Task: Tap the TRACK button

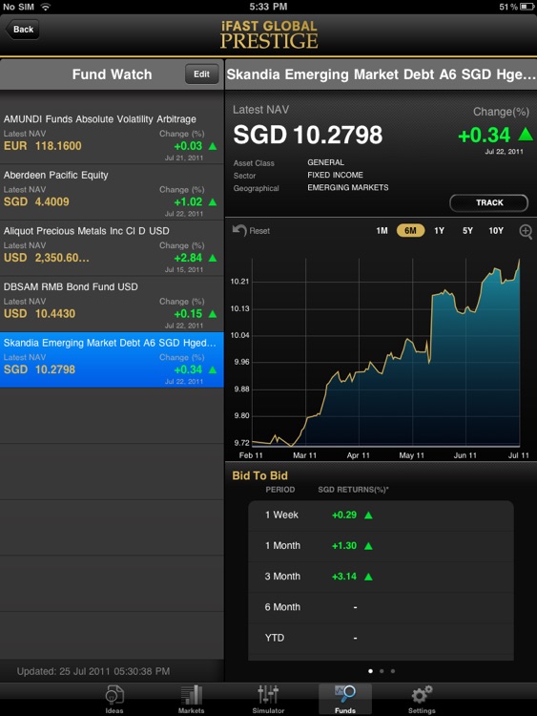Action: 489,202
